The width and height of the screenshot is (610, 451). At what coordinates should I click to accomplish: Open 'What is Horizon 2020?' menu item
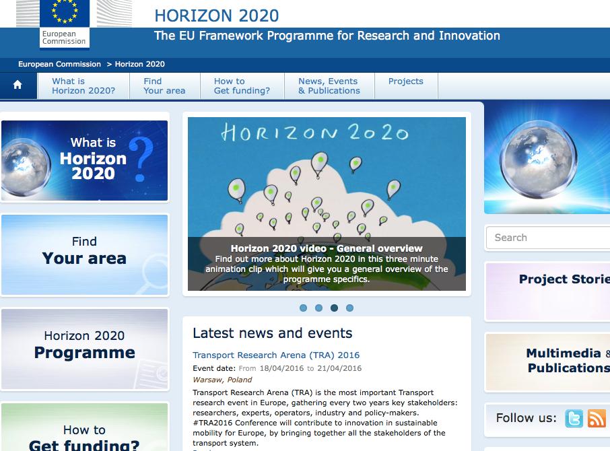pos(83,86)
